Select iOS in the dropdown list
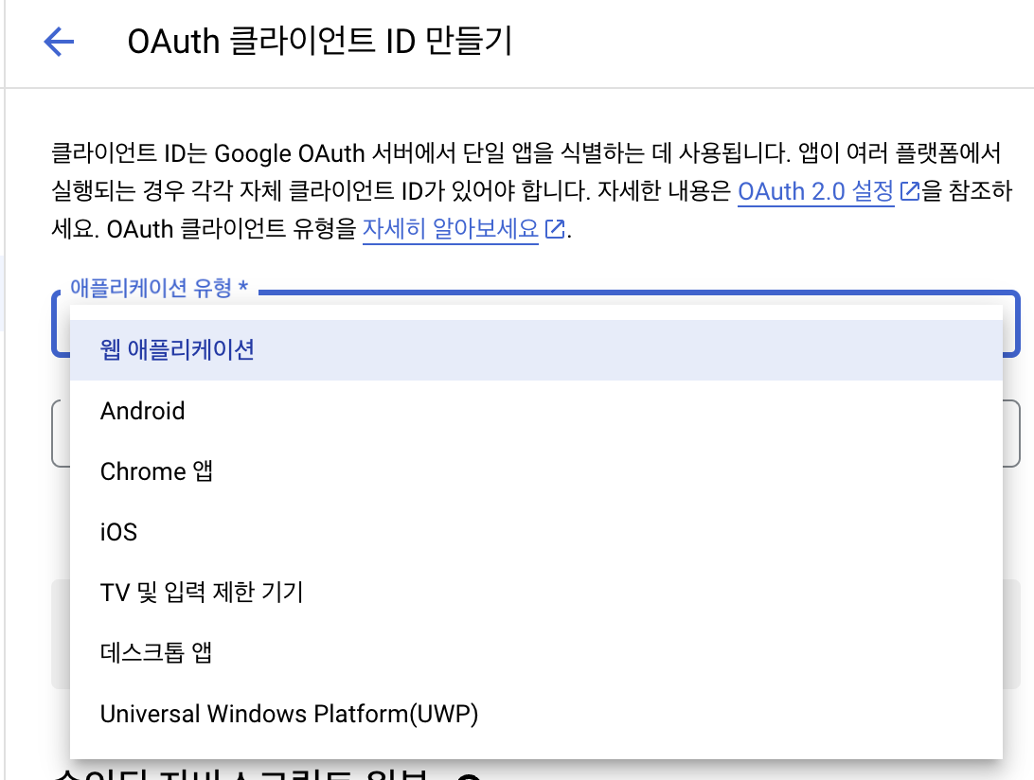 point(118,532)
